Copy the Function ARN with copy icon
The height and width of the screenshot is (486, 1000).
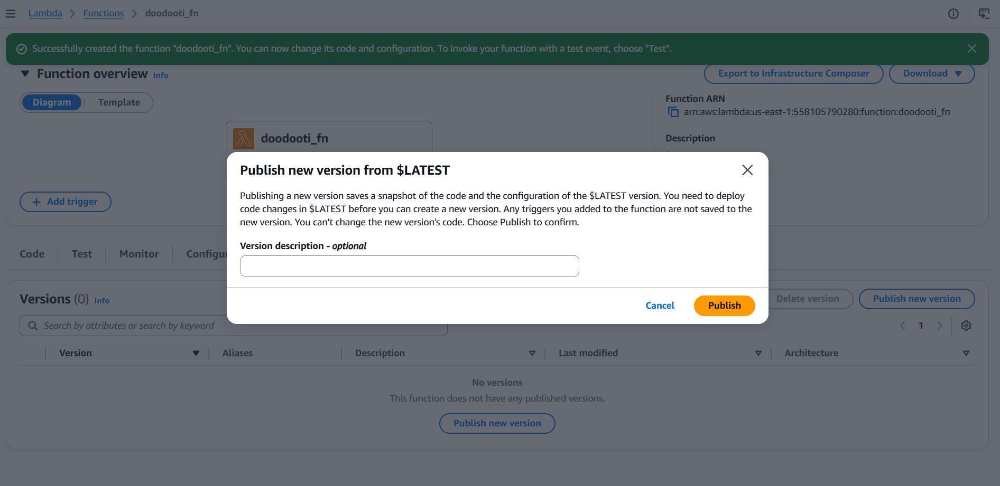[673, 112]
